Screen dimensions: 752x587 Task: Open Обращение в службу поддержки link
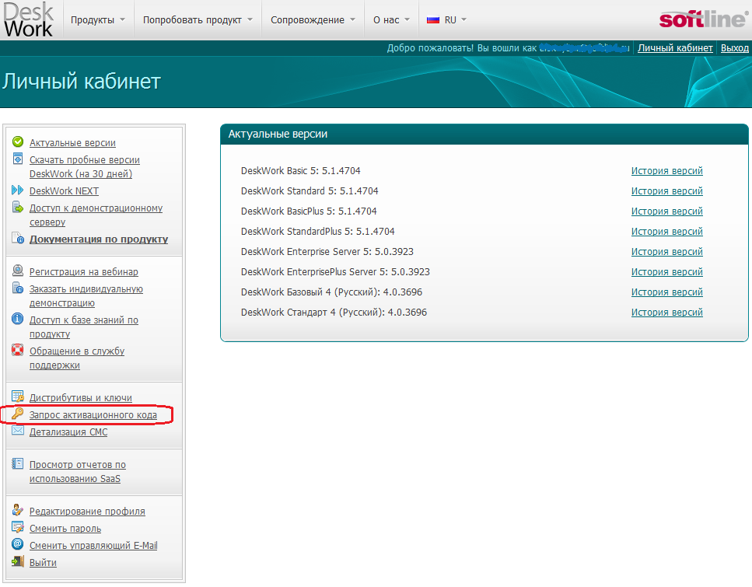click(77, 358)
